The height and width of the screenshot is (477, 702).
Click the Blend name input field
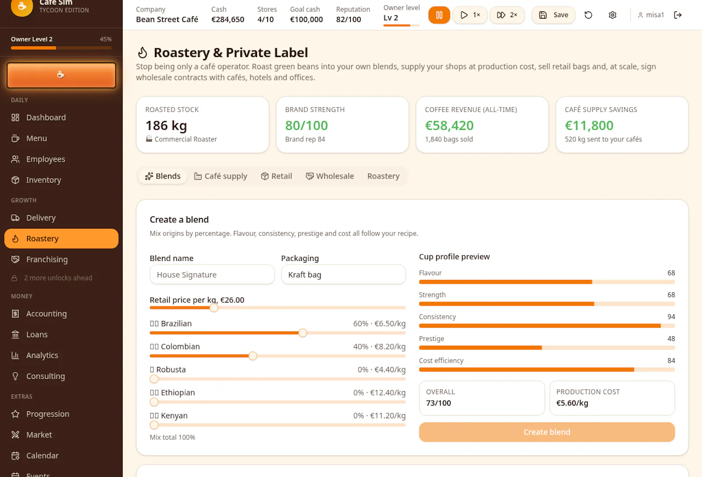[x=212, y=275]
